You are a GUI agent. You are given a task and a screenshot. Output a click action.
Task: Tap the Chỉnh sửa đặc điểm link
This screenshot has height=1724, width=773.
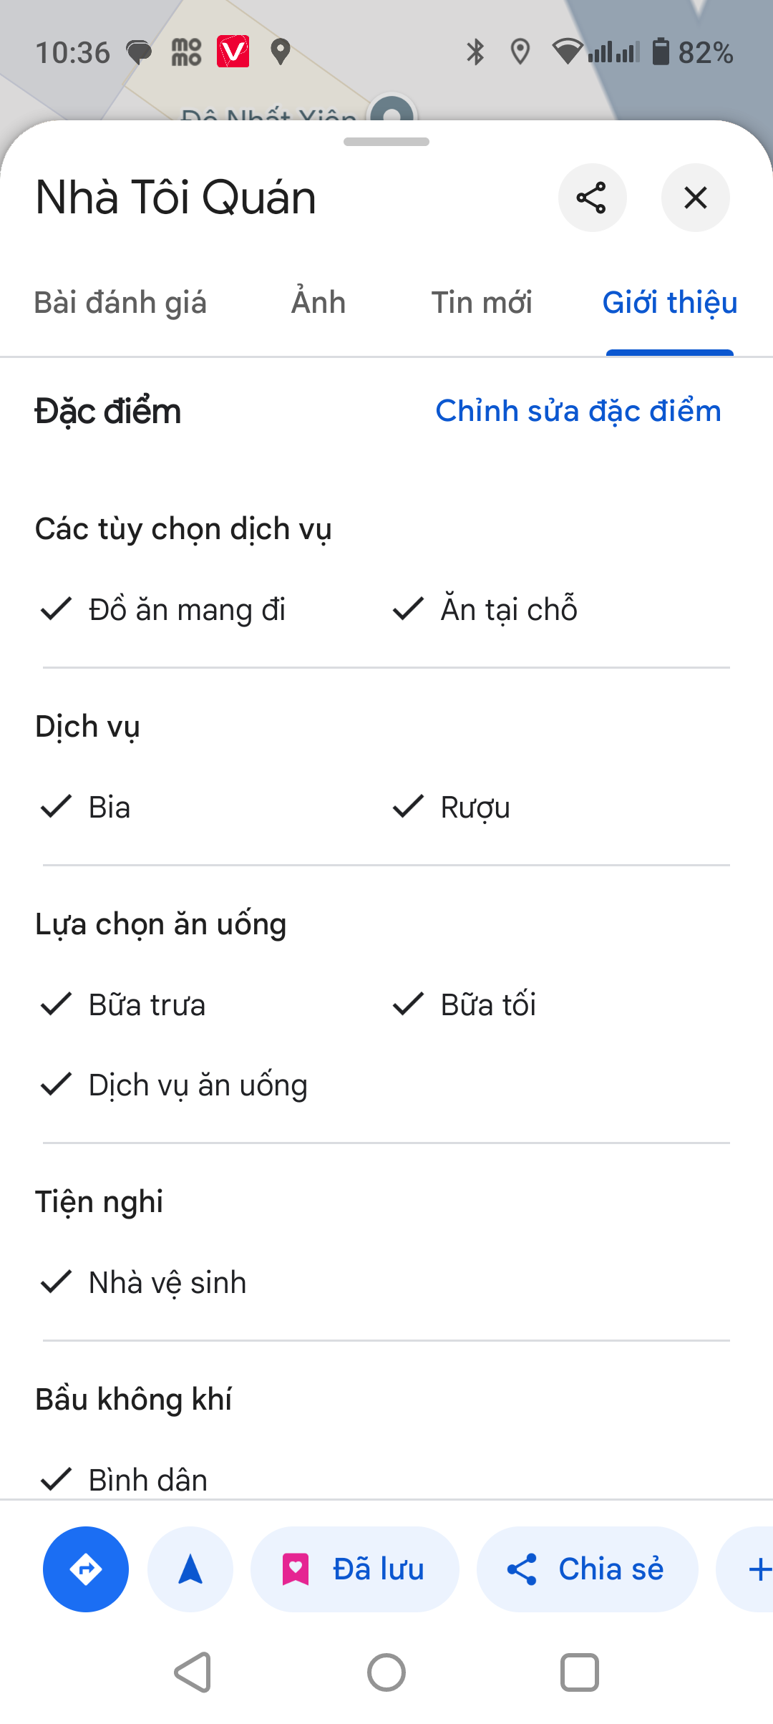(578, 412)
